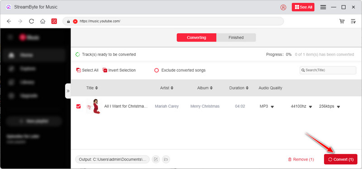Click the music.youtube.com address bar
Viewport: 362px width, 169px height.
pyautogui.click(x=173, y=21)
